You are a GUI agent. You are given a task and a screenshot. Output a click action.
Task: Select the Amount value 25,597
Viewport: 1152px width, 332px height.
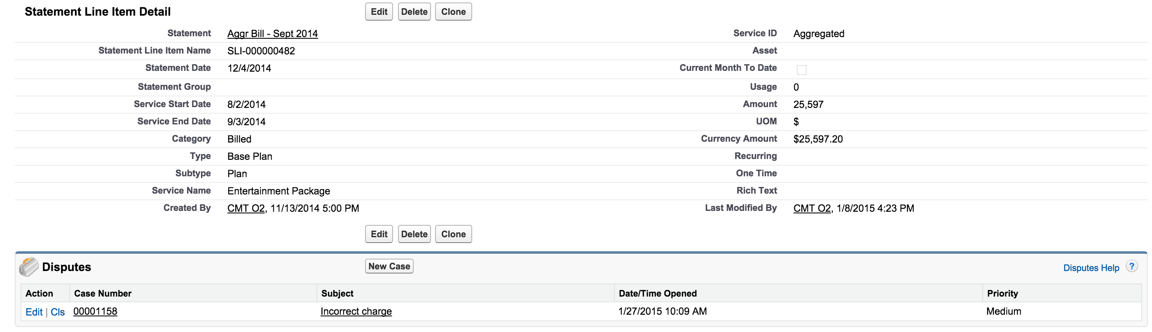pos(808,105)
